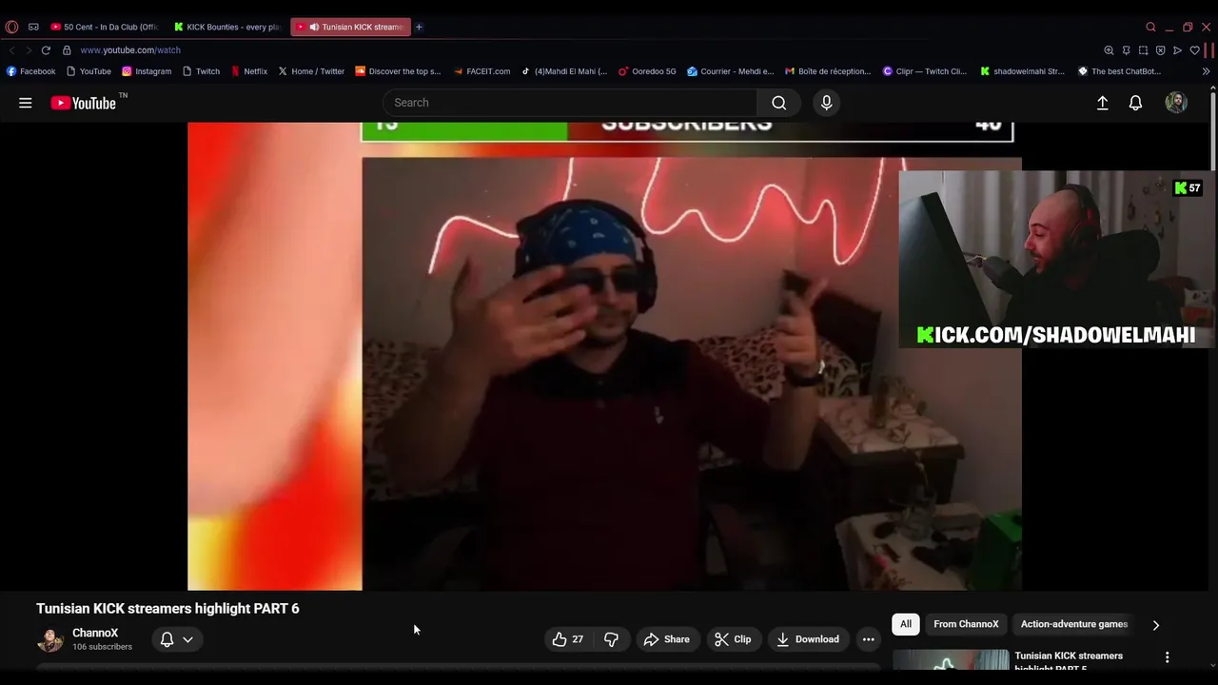The height and width of the screenshot is (685, 1218).
Task: Open a new tab with plus button
Action: point(419,27)
